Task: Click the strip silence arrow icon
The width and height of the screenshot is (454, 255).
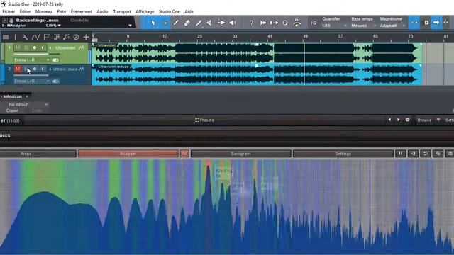Action: 274,23
